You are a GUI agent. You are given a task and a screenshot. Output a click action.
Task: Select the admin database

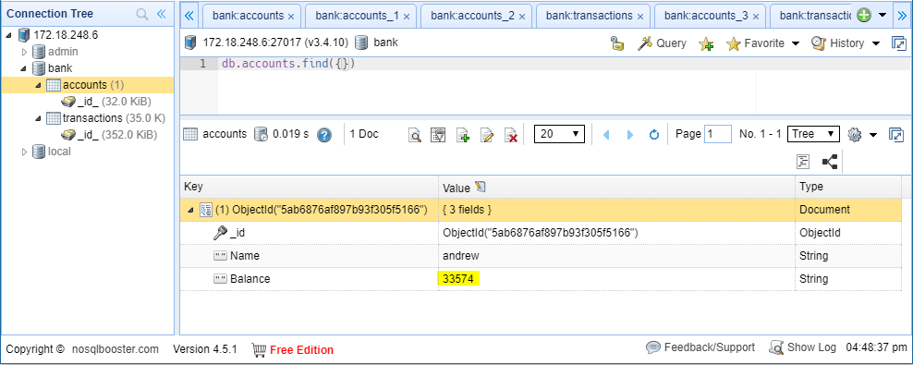point(55,51)
